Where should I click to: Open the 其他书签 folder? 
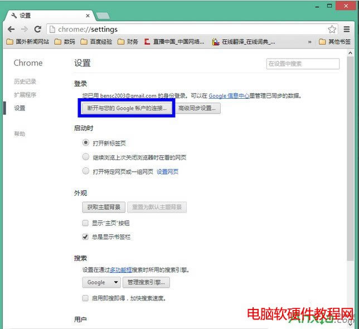334,42
